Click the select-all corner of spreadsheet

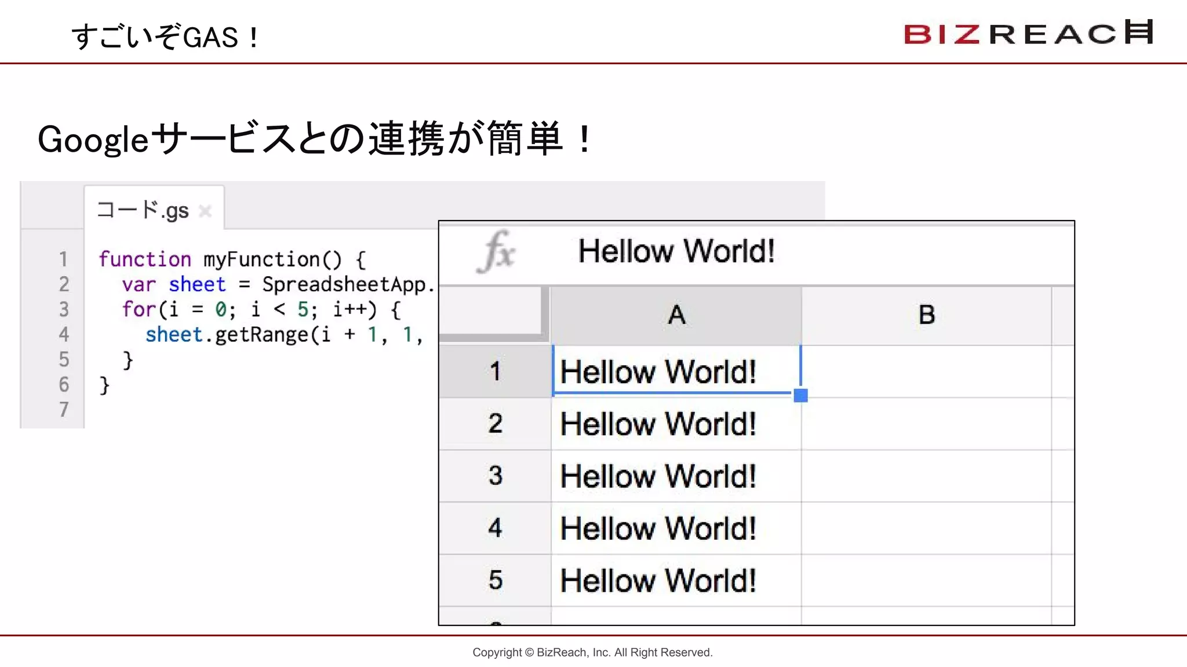(493, 313)
